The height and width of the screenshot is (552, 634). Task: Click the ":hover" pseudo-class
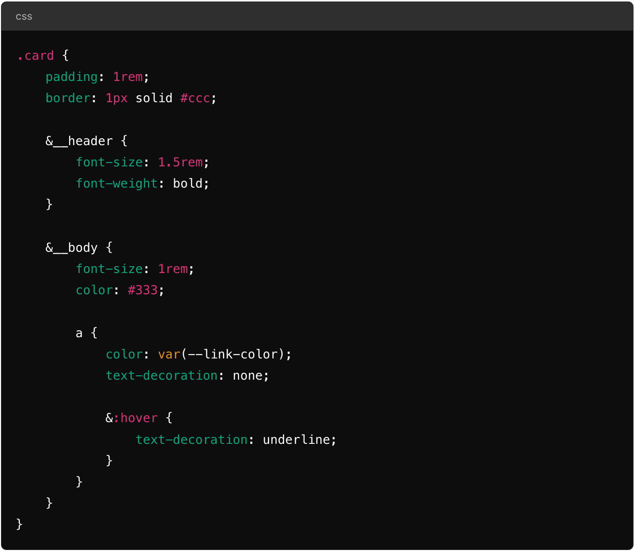tap(136, 418)
